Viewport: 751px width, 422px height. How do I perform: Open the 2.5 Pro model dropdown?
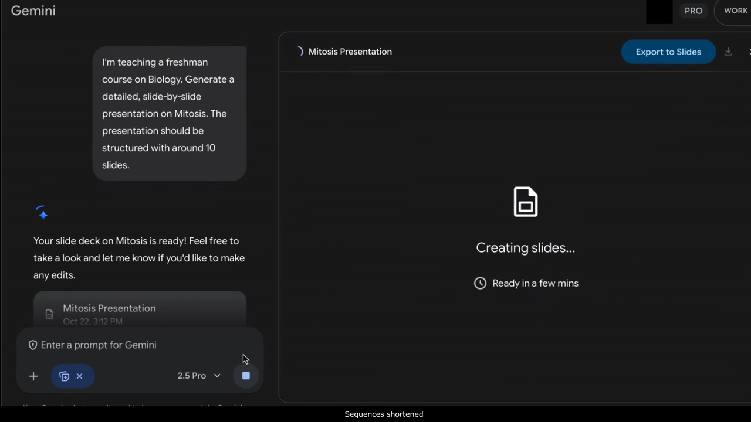[x=198, y=376]
